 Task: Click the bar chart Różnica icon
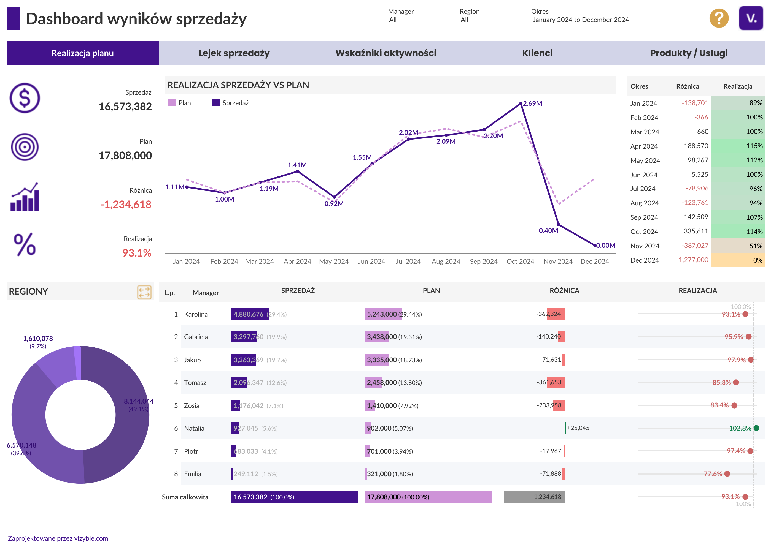coord(25,197)
